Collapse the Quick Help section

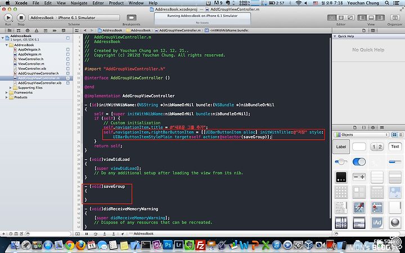335,37
